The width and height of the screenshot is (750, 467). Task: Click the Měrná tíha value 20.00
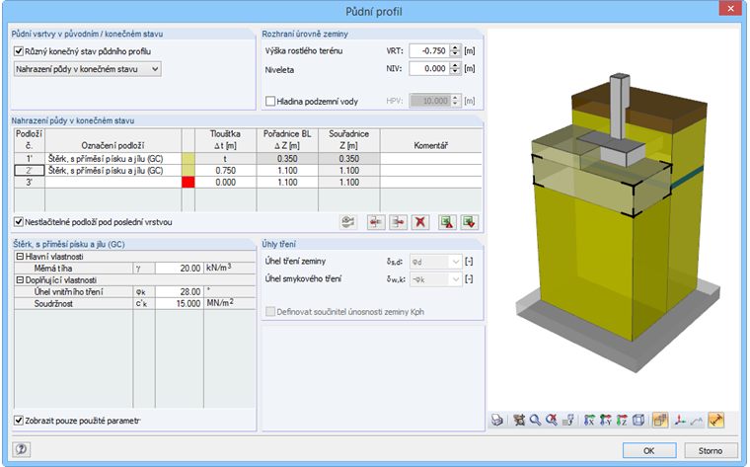179,268
